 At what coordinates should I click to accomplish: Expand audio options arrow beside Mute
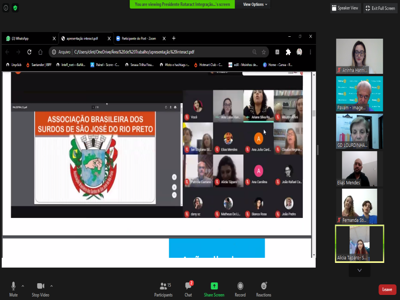[23, 286]
